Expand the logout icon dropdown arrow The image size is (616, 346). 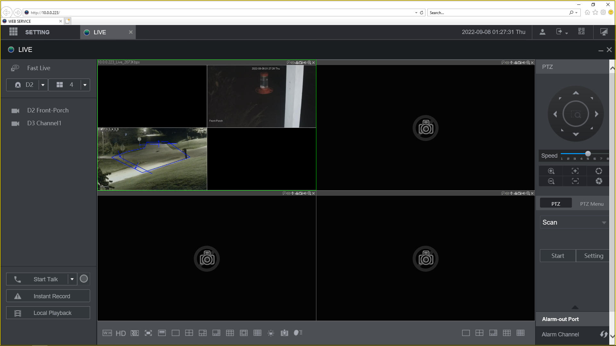[567, 33]
